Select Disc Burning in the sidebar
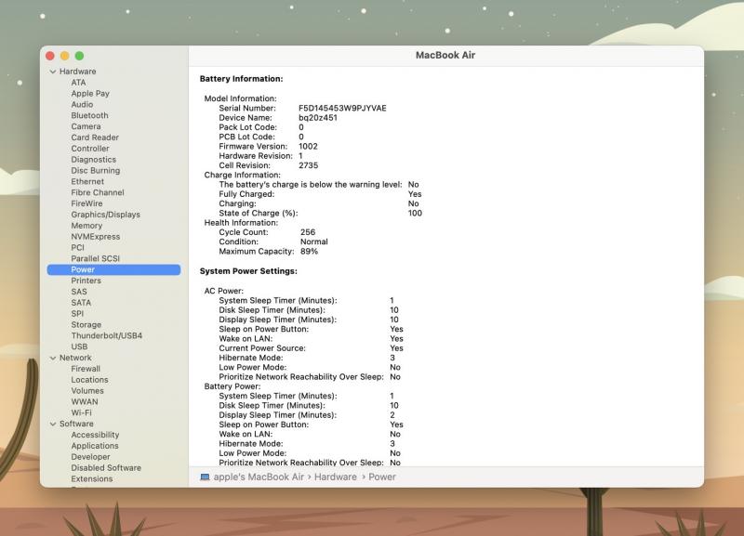Screen dimensions: 744x536 96,170
